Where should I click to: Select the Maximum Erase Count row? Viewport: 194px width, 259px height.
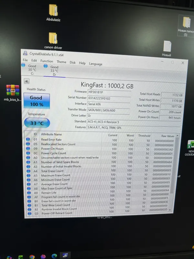99,175
